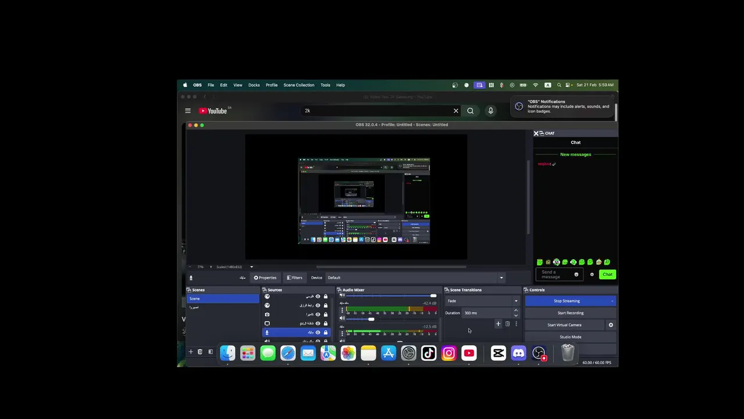Image resolution: width=744 pixels, height=419 pixels.
Task: Open the YouTube hamburger guide menu
Action: point(188,111)
